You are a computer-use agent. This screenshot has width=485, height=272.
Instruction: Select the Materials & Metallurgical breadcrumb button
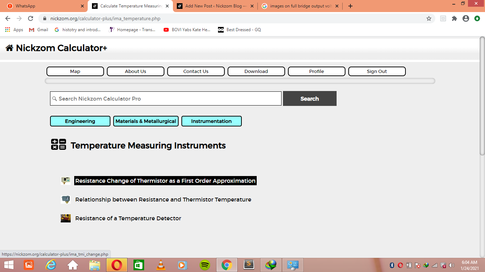coord(146,121)
